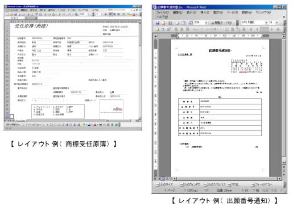293x207 pixels.
Task: Open the ファイル menu in Excel
Action: [14, 10]
